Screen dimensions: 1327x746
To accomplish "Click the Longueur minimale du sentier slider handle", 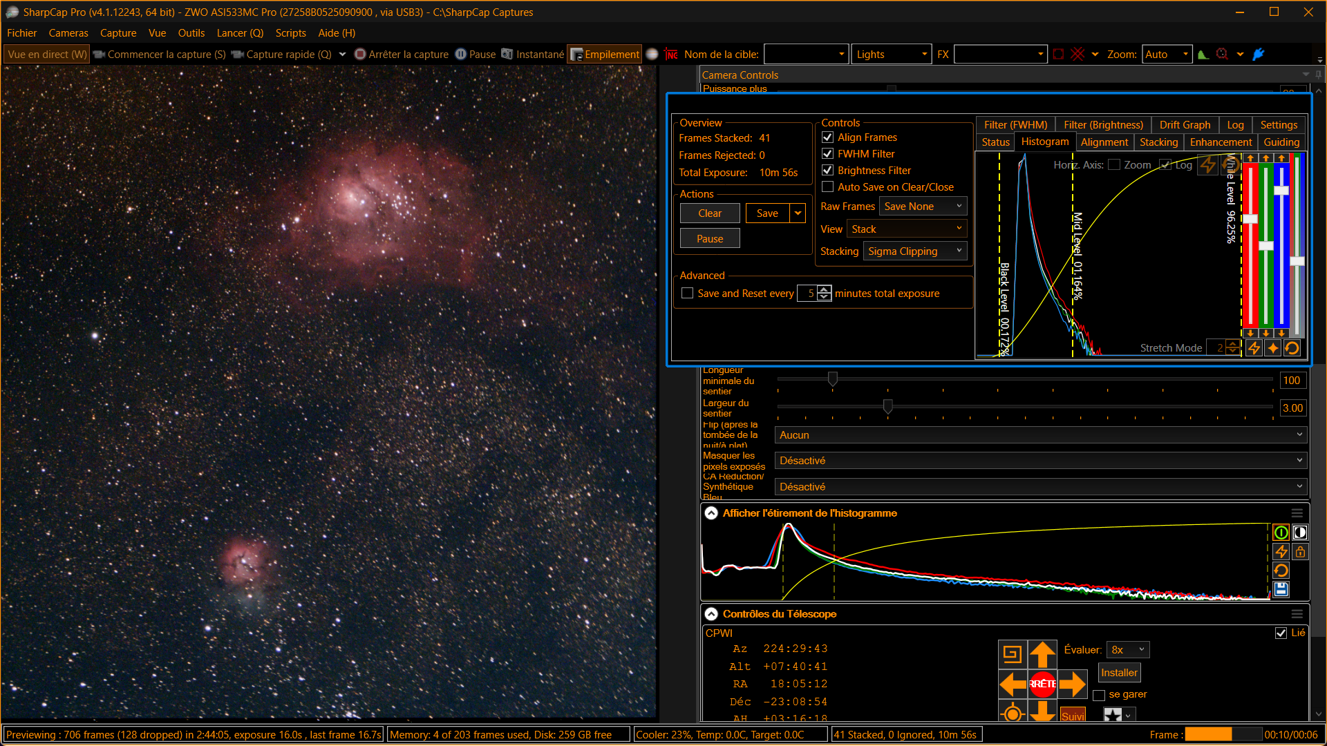I will tap(833, 379).
